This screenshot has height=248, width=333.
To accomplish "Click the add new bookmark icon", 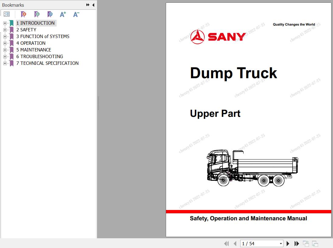I will [x=37, y=14].
